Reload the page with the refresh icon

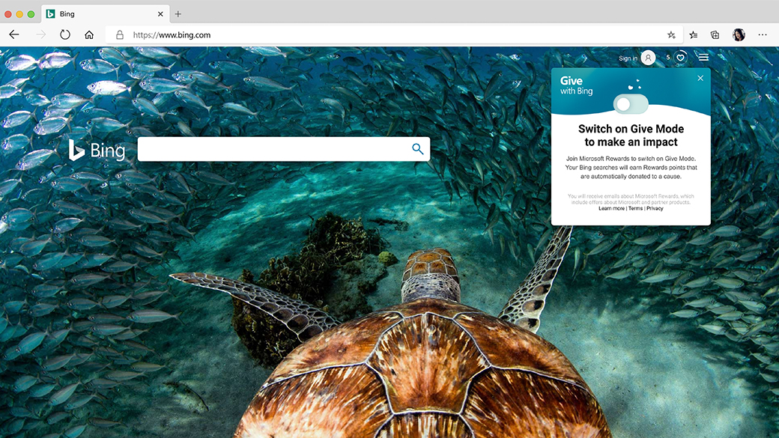coord(65,34)
